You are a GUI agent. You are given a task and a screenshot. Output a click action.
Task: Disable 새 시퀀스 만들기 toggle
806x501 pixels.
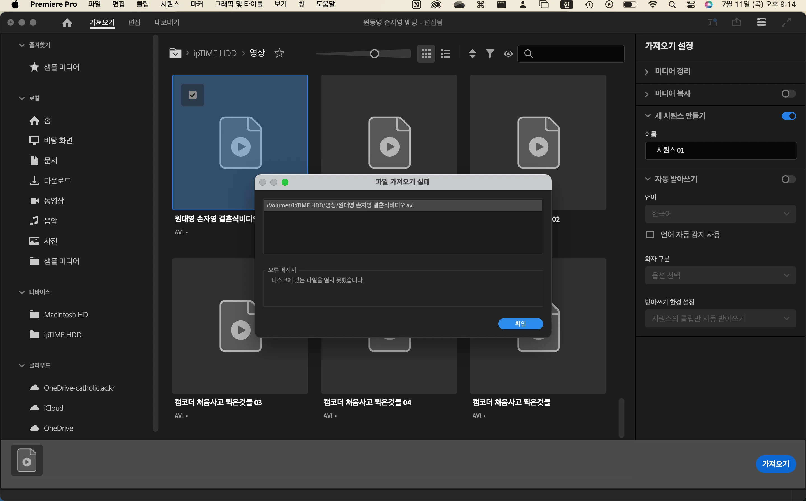coord(788,116)
